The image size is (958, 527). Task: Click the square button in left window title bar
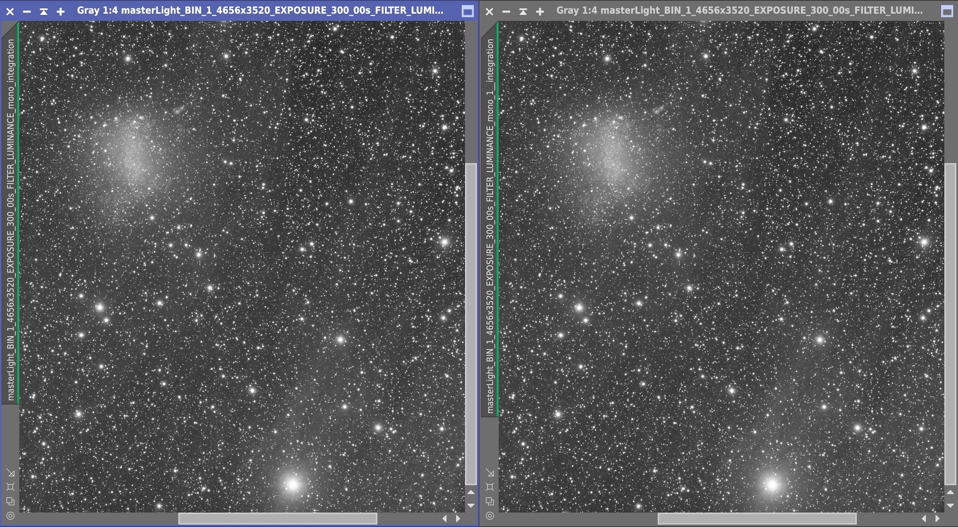click(x=467, y=11)
